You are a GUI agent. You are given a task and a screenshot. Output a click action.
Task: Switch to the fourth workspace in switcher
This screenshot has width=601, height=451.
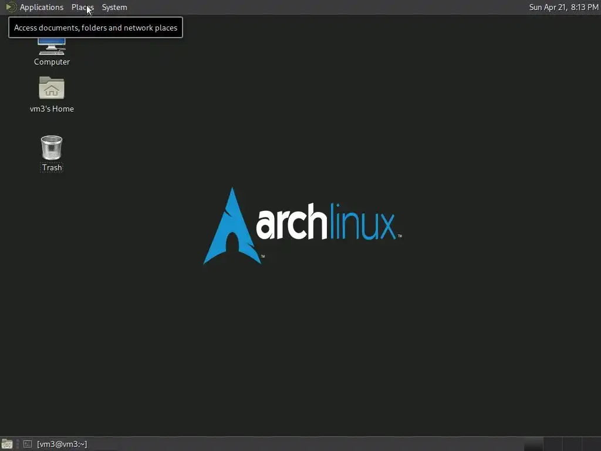pos(591,444)
